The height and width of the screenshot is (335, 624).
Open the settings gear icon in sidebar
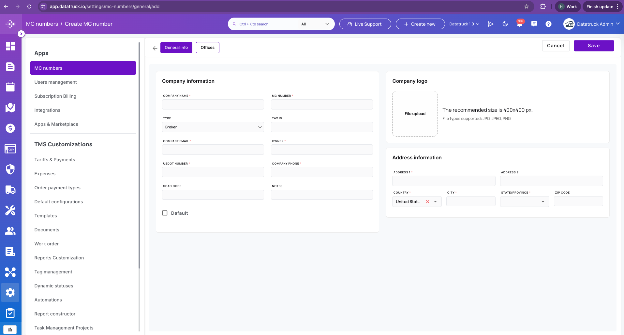(10, 292)
